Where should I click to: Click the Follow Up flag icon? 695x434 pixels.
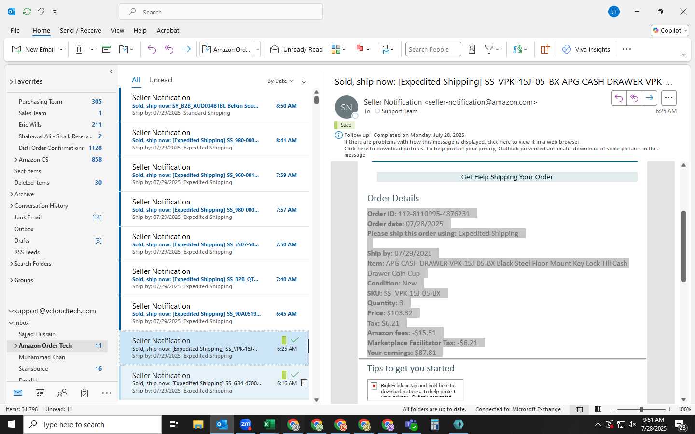point(360,49)
